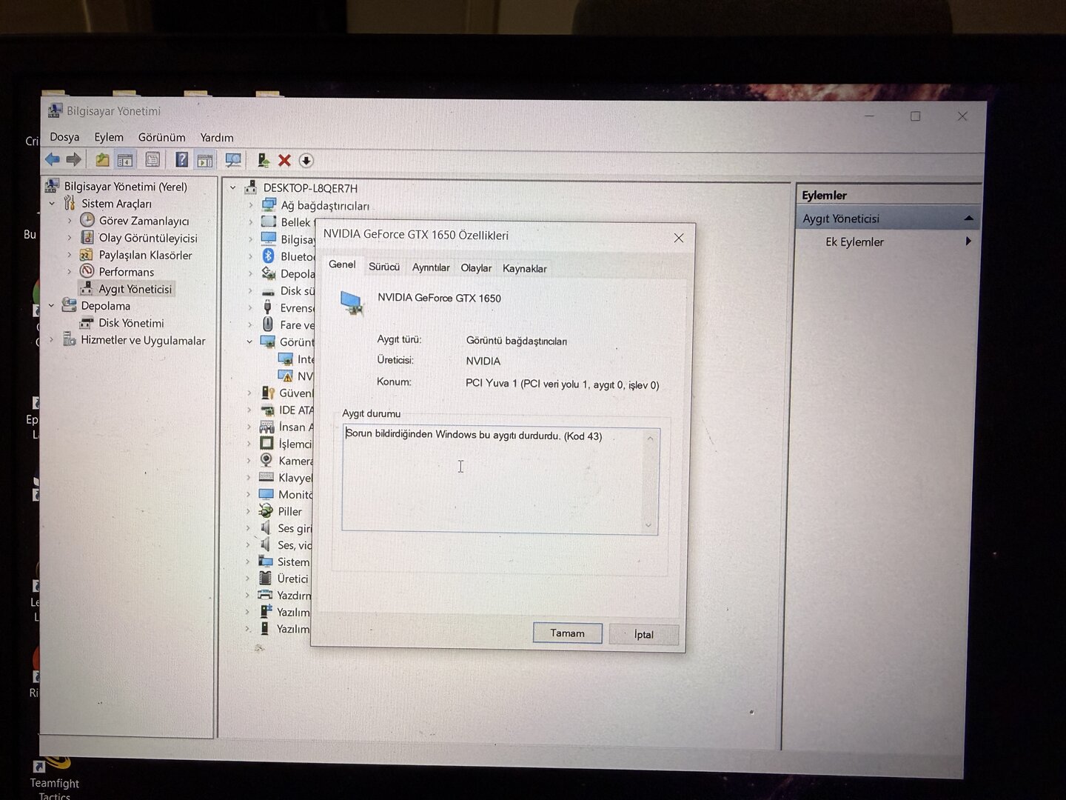Click the blue Back arrow in the toolbar

[53, 159]
